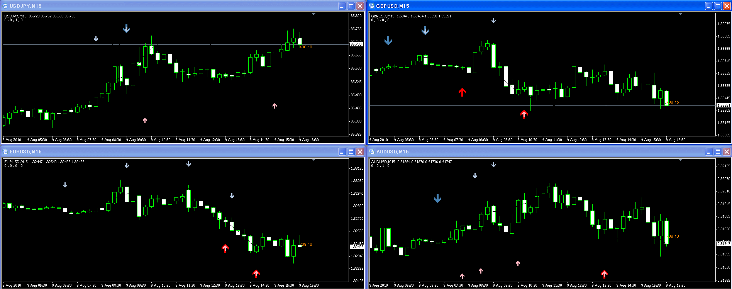Image resolution: width=732 pixels, height=289 pixels.
Task: Maximize the USDJPY,M15 chart window
Action: 351,6
